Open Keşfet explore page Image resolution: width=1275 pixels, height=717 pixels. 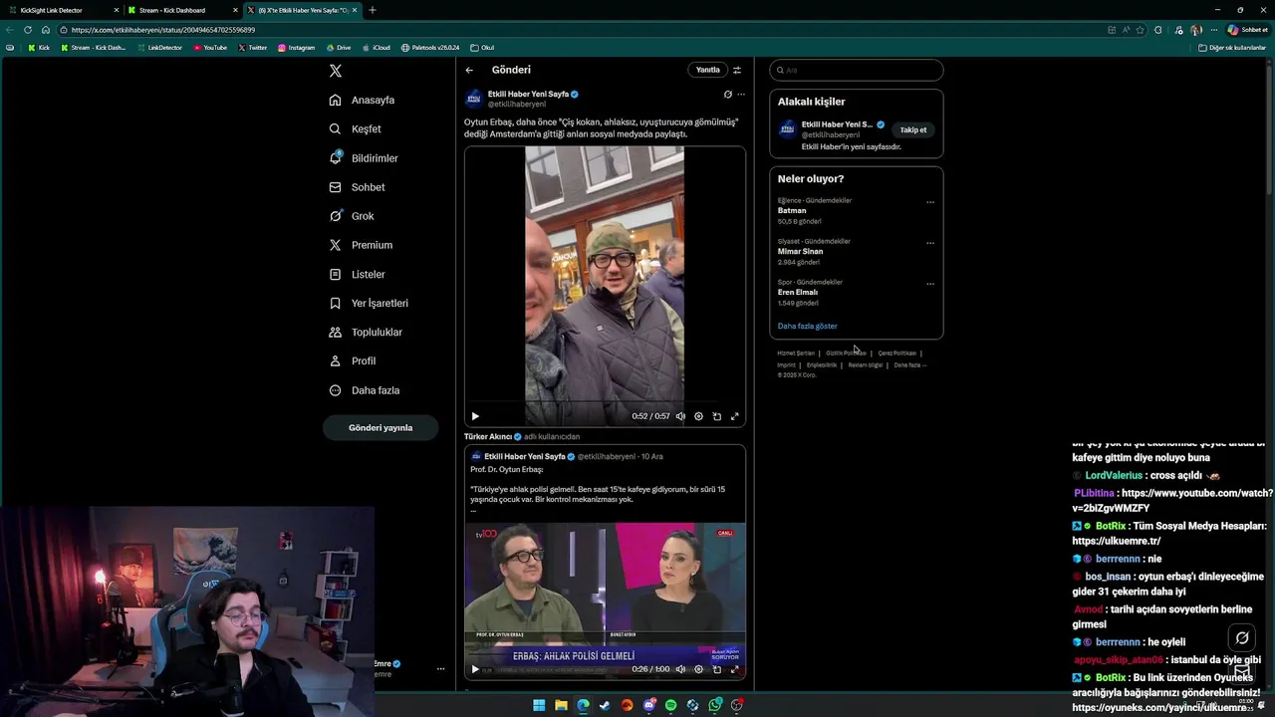[x=355, y=128]
